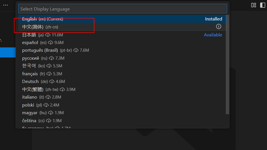Choose 中文(繁體) zh-tw language
Image resolution: width=267 pixels, height=150 pixels.
[33, 89]
